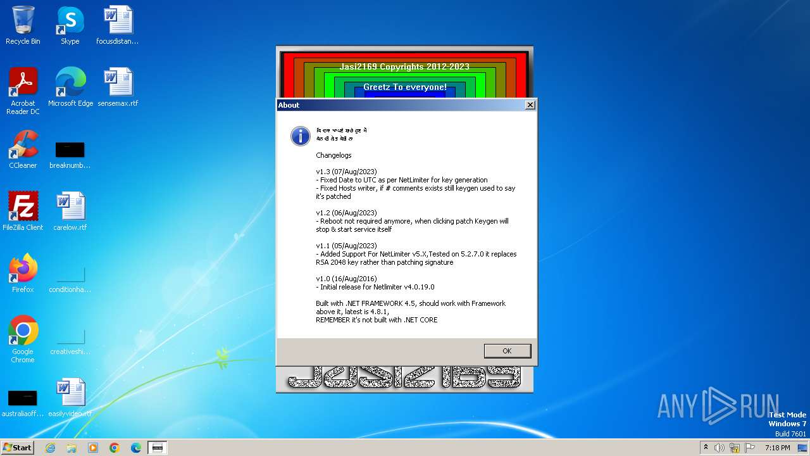Screen dimensions: 810x456
Task: Open the volume speaker tray icon
Action: click(720, 447)
